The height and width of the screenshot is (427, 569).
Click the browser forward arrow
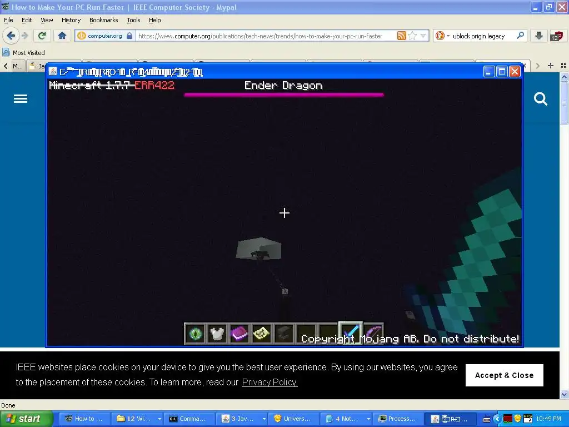point(24,36)
